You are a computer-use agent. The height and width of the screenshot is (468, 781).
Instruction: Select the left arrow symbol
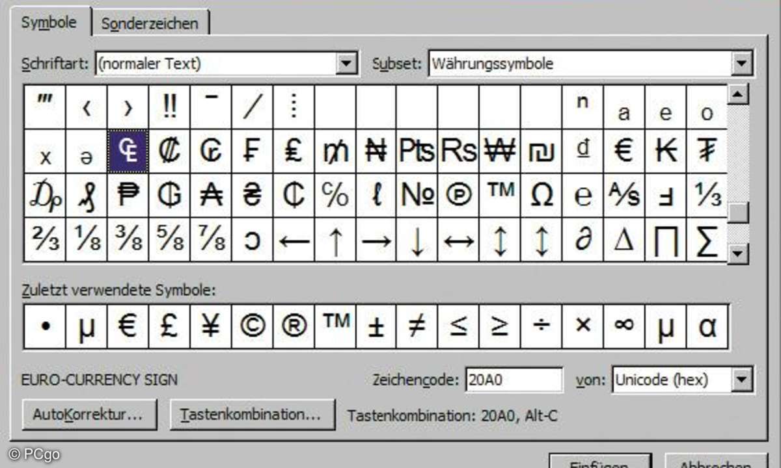coord(294,240)
